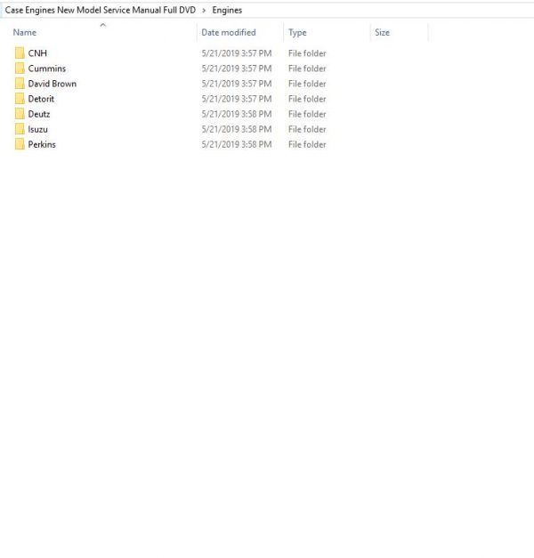Click the Cummins row date modified
Screen dimensions: 534x558
coord(237,69)
